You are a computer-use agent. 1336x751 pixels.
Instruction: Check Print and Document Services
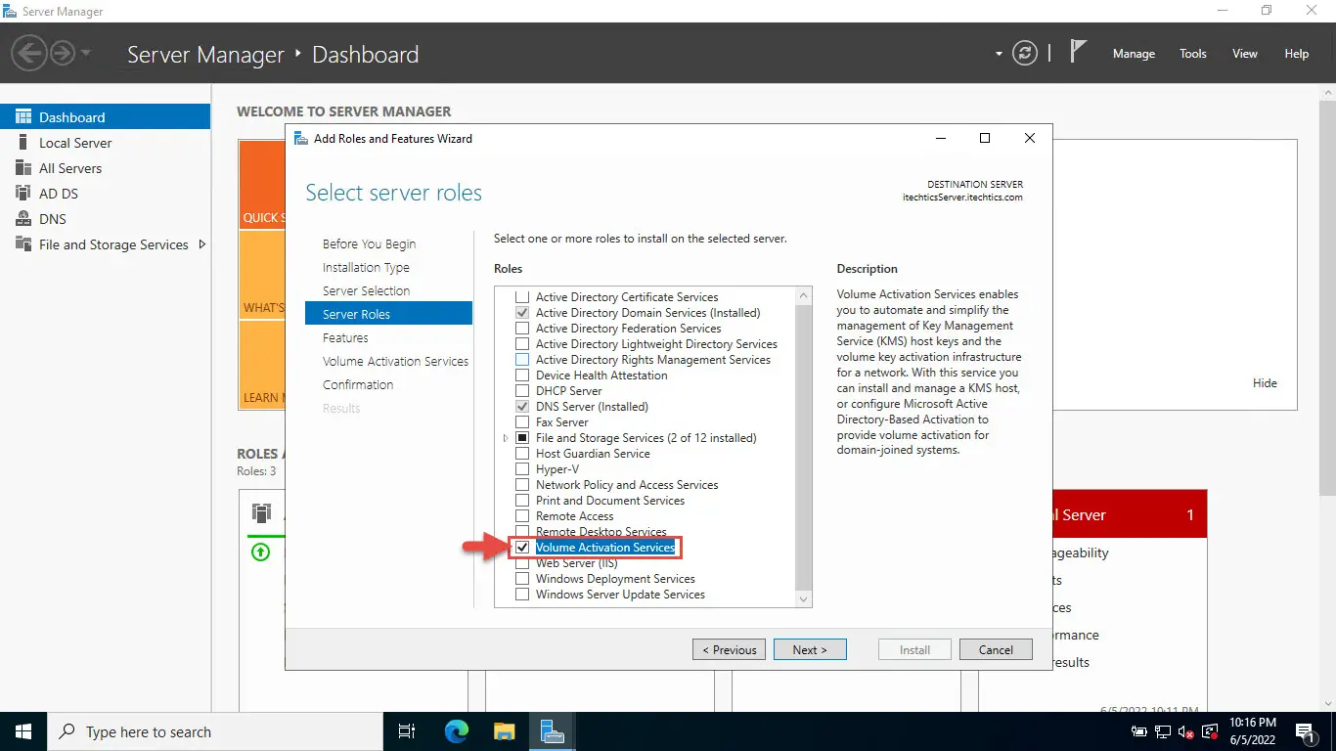[x=522, y=501]
